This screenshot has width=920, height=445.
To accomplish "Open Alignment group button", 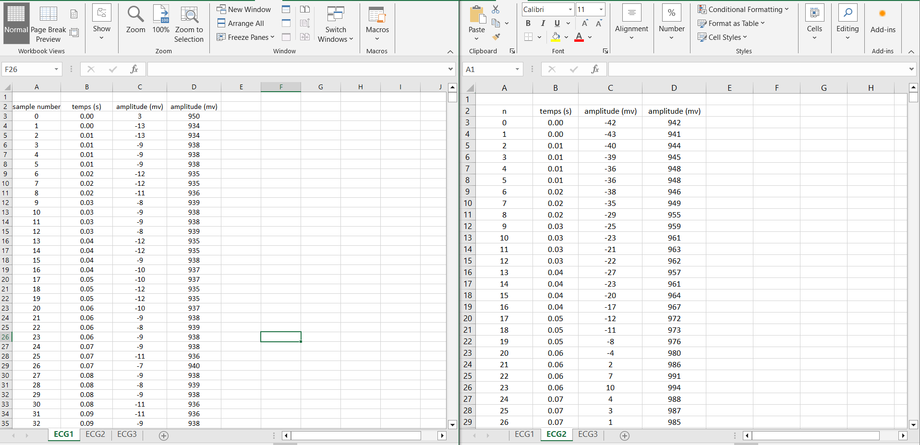I will click(631, 23).
